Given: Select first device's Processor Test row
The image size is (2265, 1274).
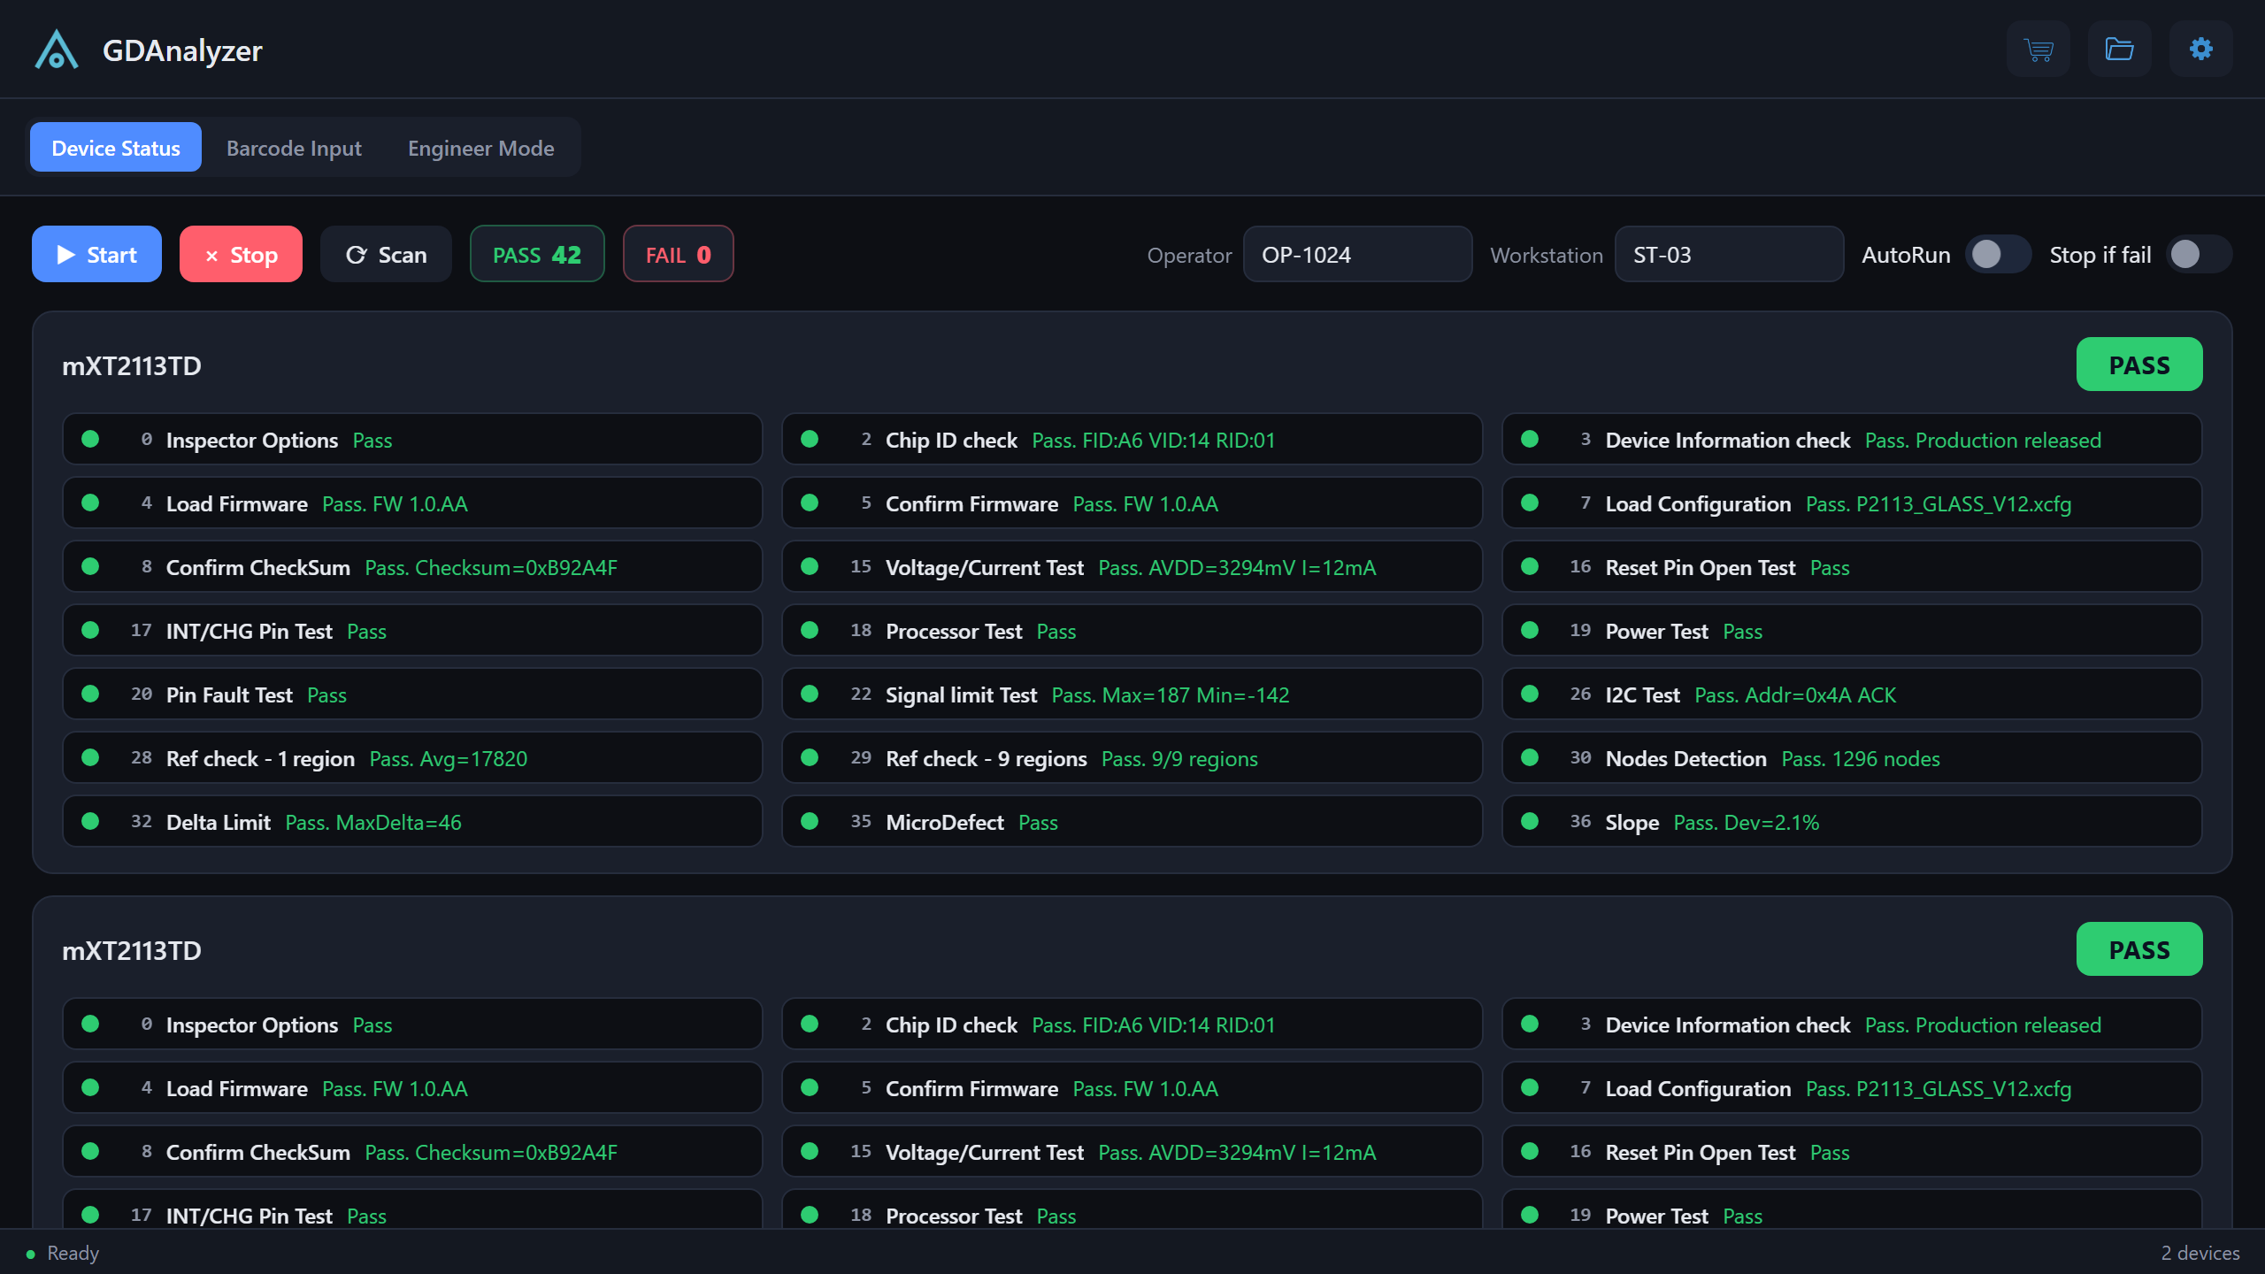Looking at the screenshot, I should click(x=1132, y=631).
